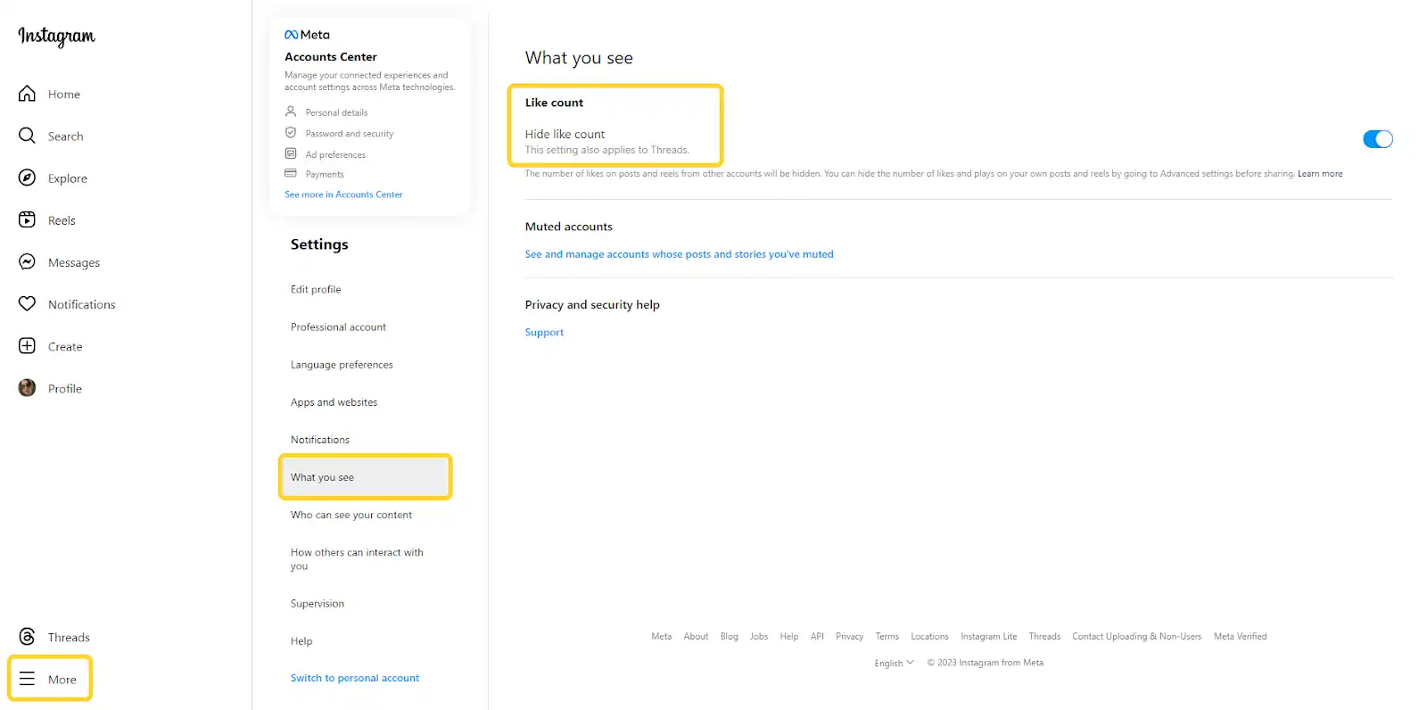Open Profile avatar picture
This screenshot has width=1427, height=710.
tap(27, 388)
